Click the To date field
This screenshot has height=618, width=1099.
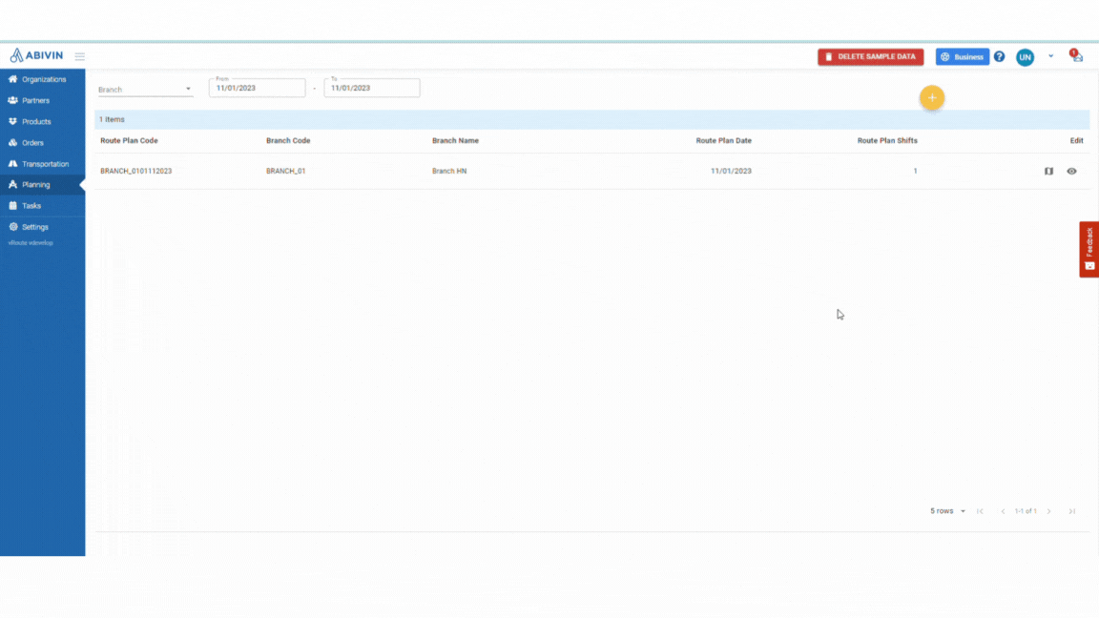pyautogui.click(x=371, y=88)
